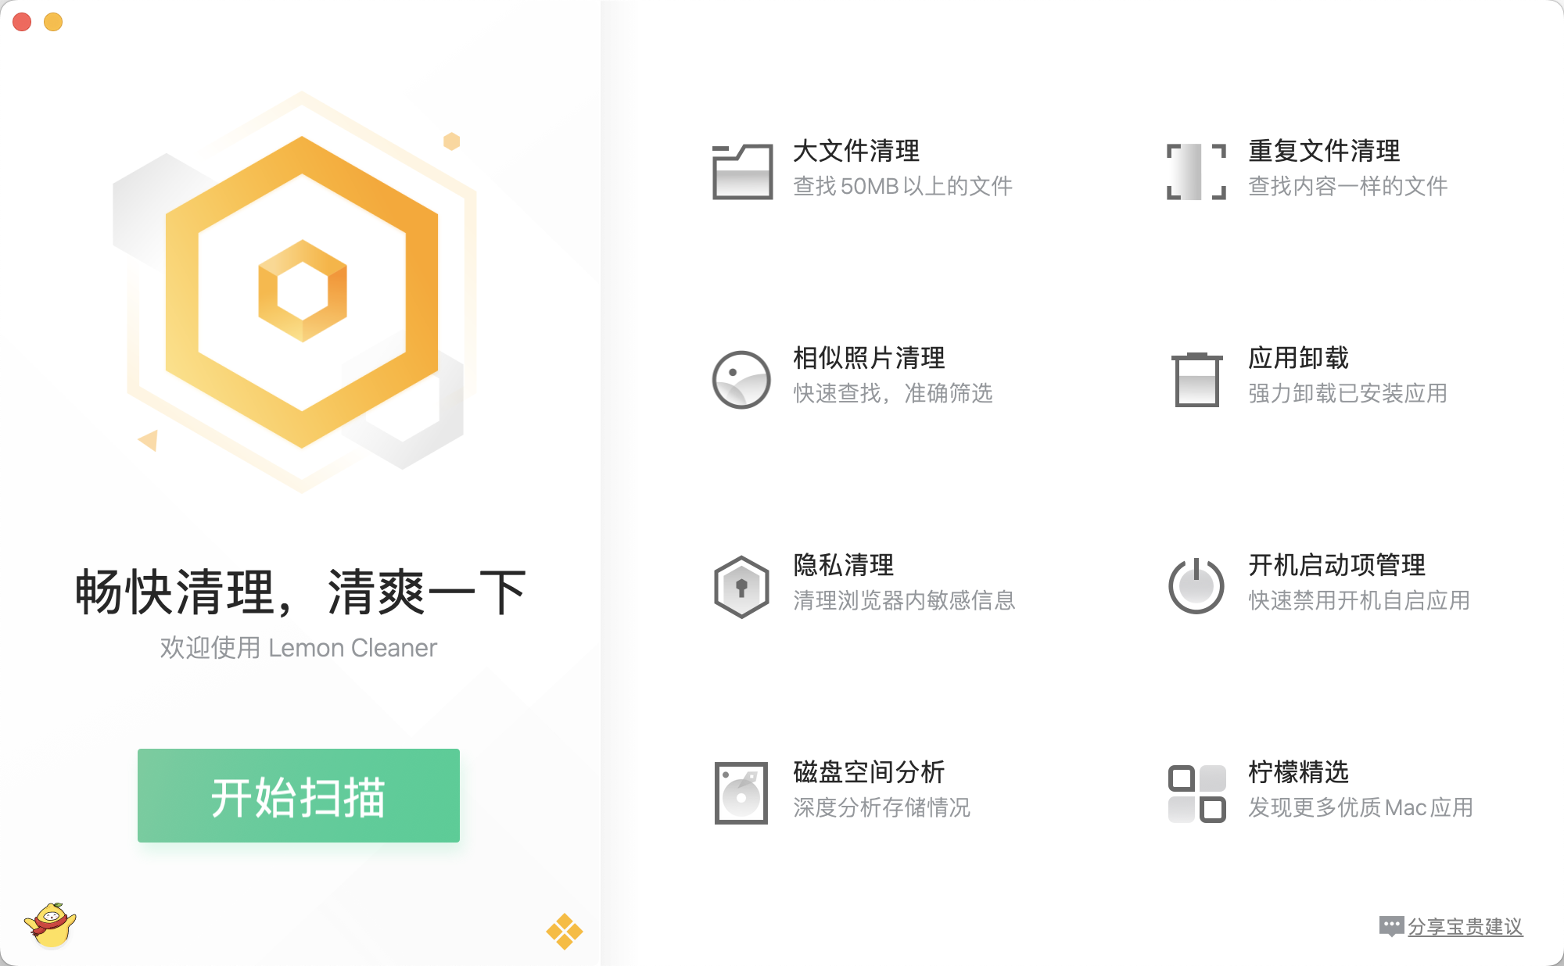The image size is (1564, 966).
Task: Click the privacy cleanup lock hexagon icon
Action: (741, 586)
